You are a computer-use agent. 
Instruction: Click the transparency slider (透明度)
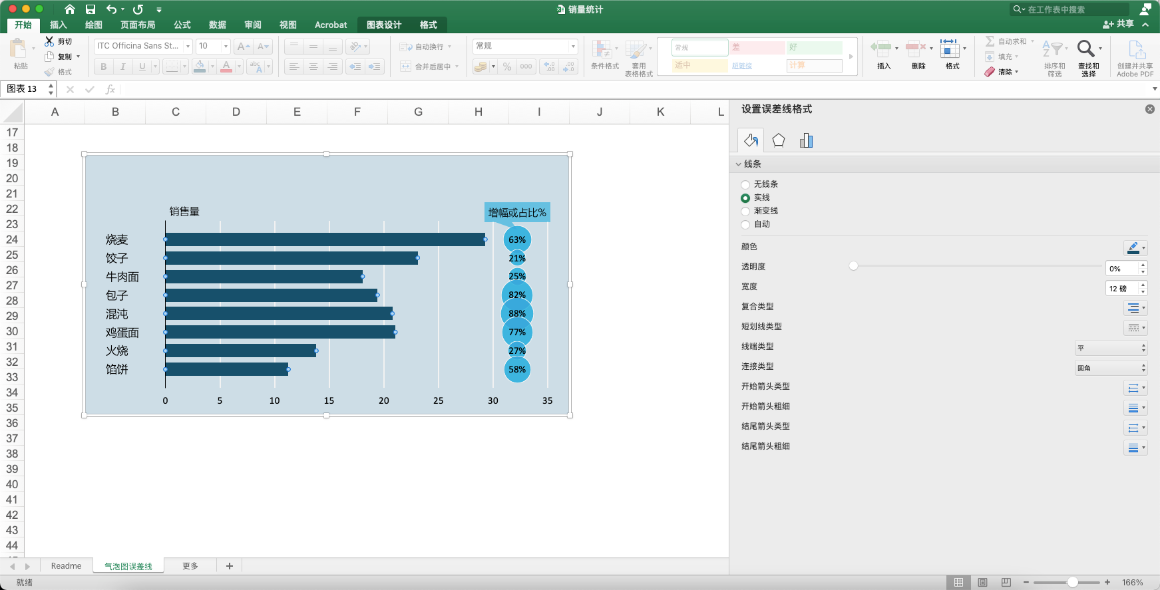(853, 266)
